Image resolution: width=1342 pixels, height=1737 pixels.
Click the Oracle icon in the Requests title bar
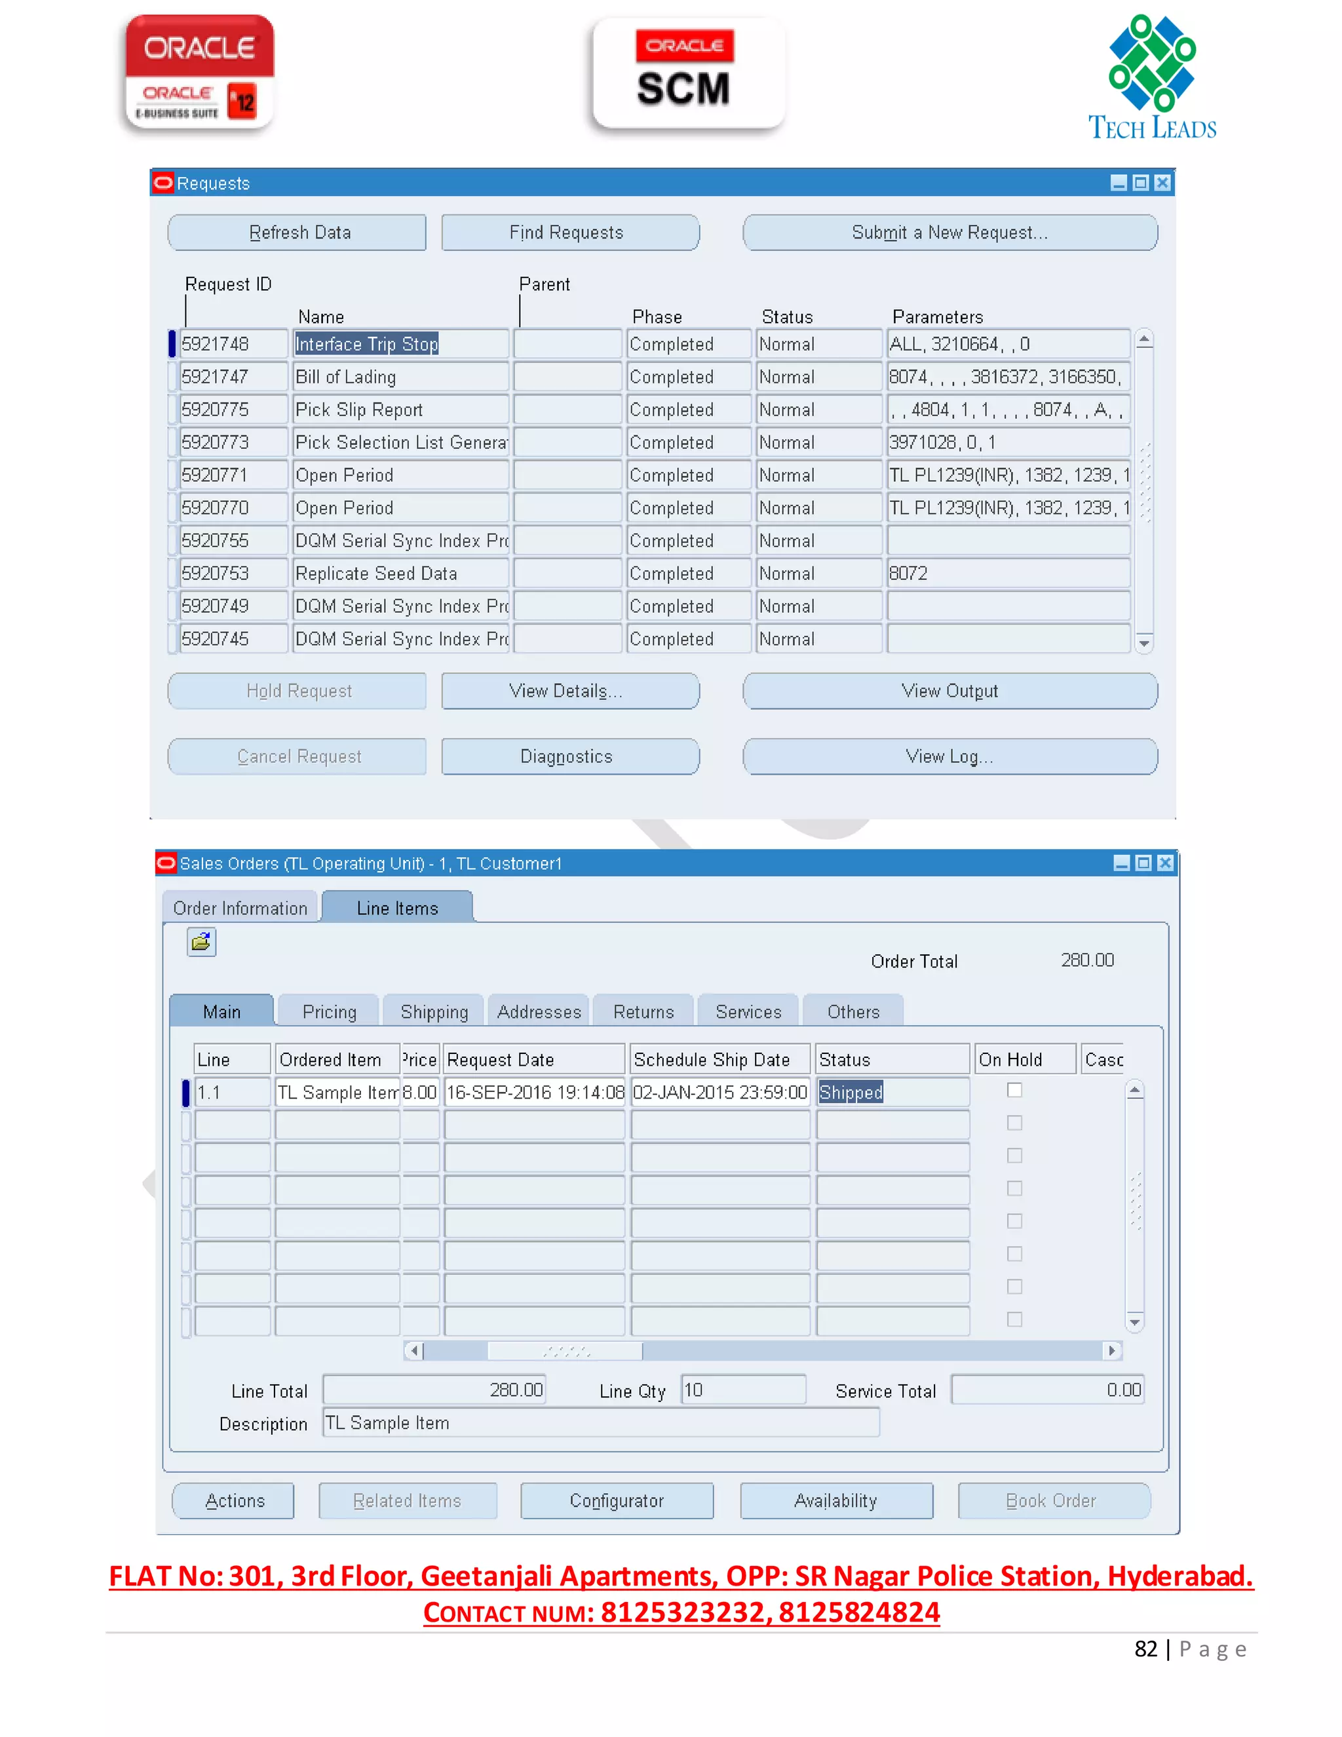coord(163,183)
